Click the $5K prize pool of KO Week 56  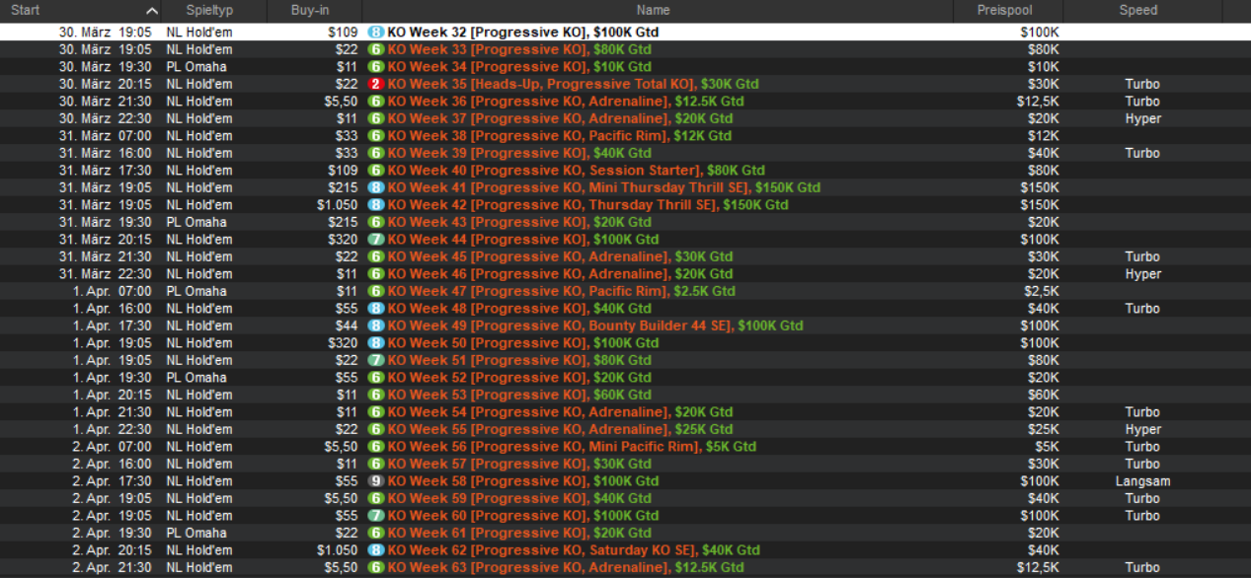[x=1047, y=447]
